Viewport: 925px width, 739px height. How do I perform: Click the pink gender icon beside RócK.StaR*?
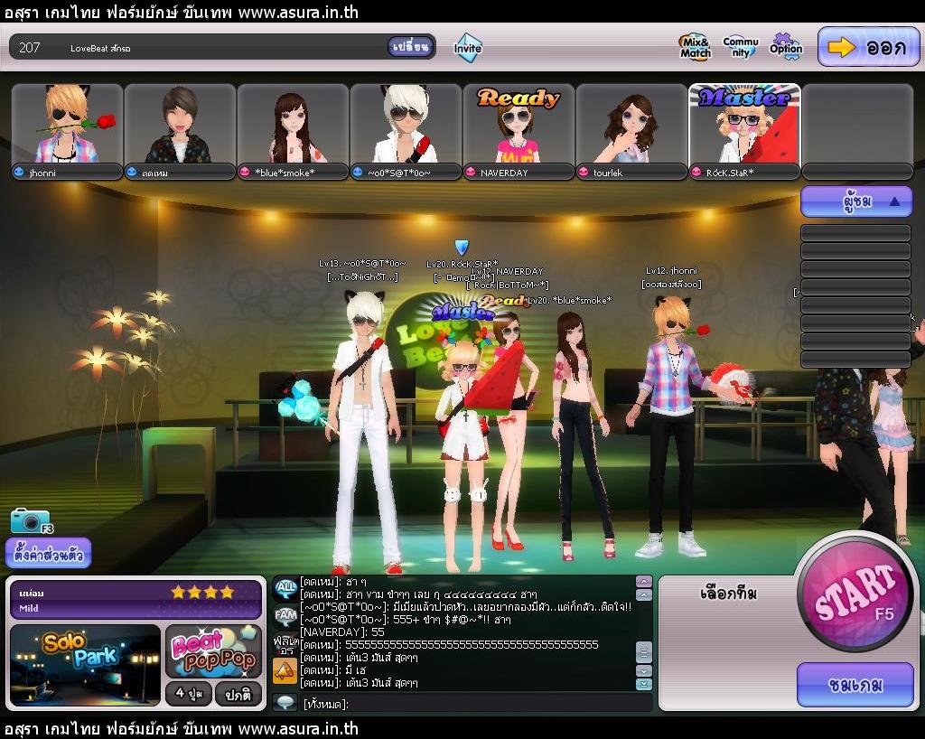696,173
